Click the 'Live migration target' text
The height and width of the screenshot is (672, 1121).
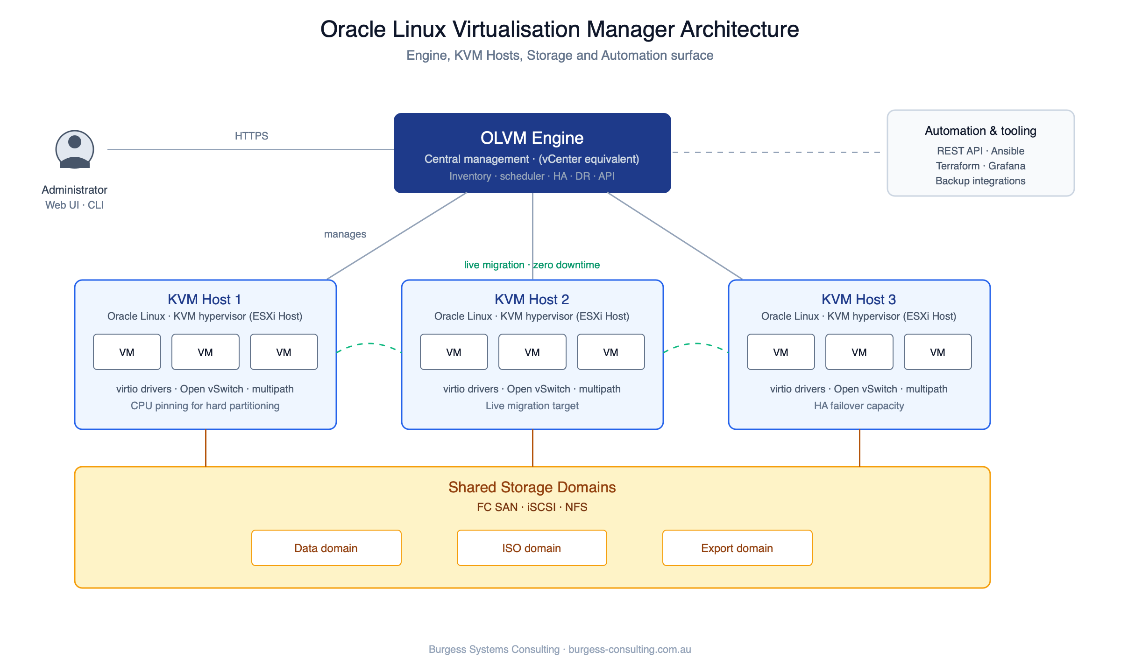point(532,406)
